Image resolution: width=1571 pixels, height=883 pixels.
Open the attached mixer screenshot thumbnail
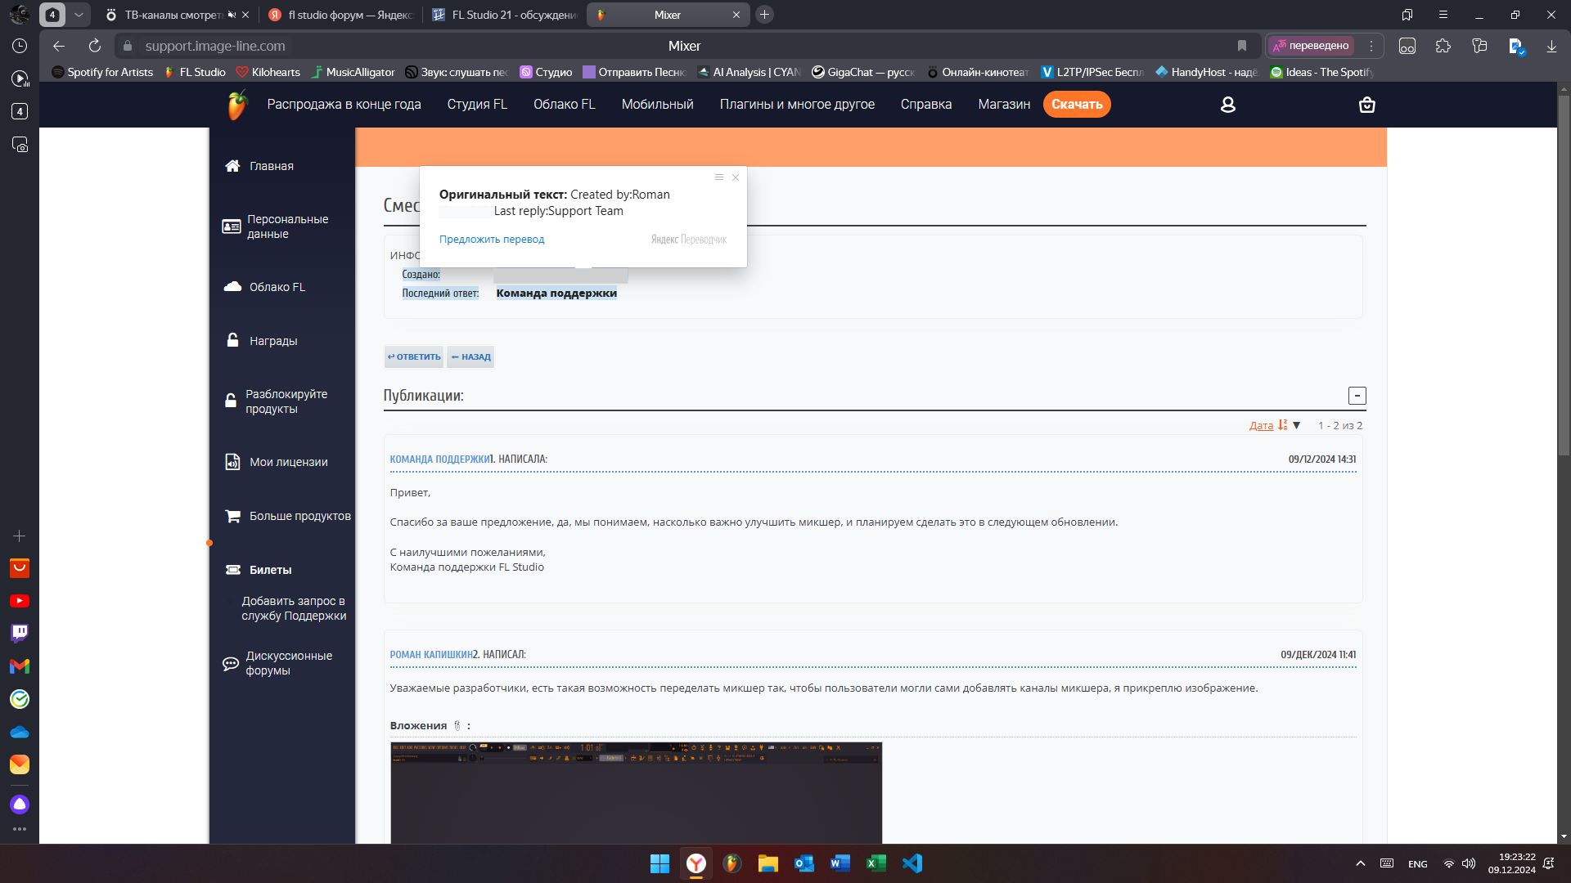pos(636,792)
